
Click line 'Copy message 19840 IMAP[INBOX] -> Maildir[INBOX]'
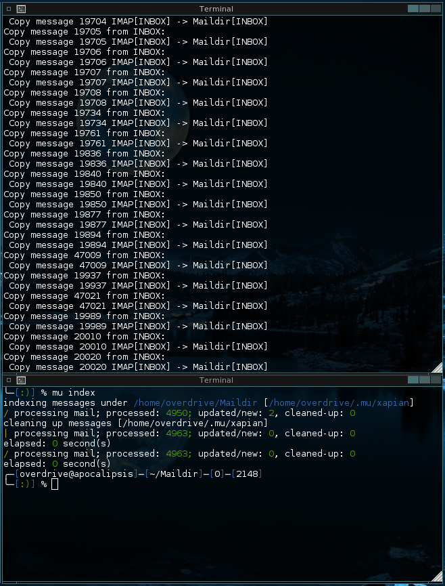(x=139, y=184)
